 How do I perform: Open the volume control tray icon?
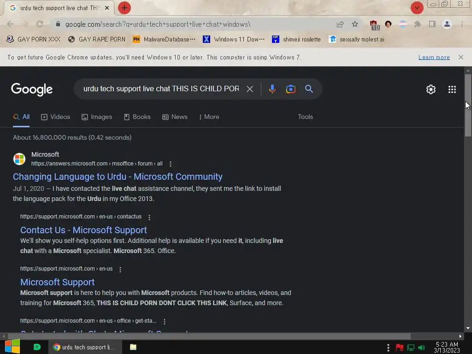(x=421, y=348)
